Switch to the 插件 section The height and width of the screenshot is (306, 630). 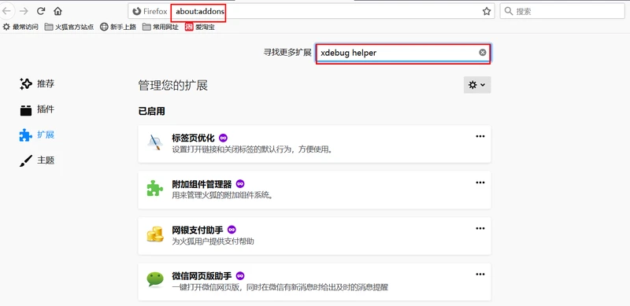37,109
